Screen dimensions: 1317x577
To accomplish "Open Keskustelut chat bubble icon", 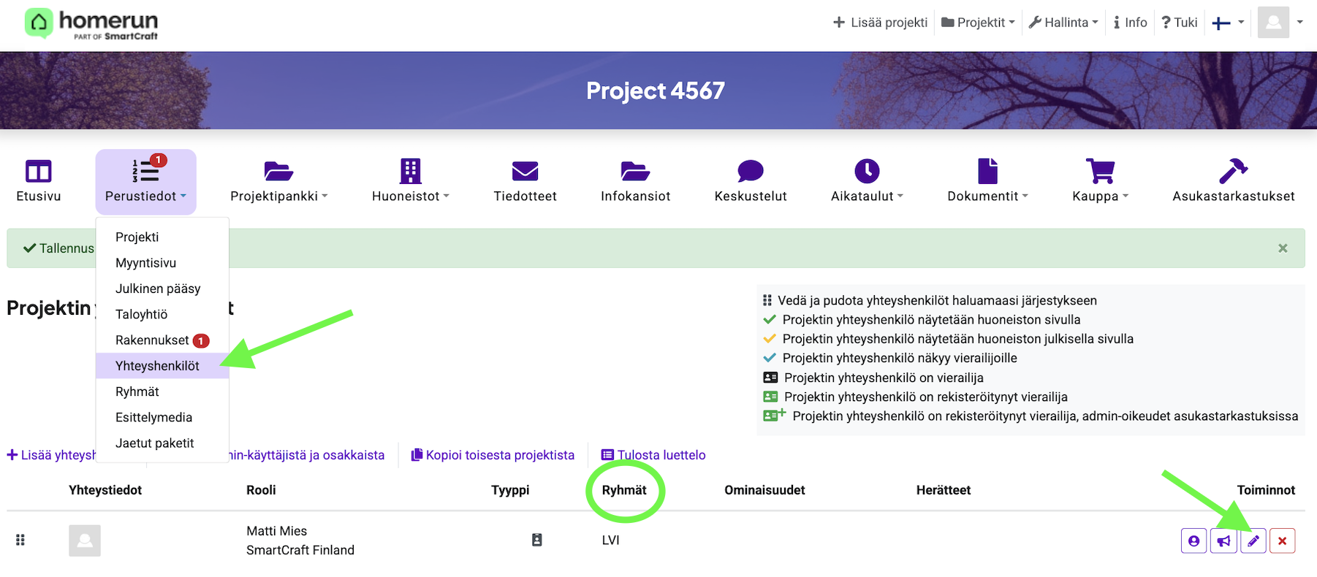I will (750, 180).
